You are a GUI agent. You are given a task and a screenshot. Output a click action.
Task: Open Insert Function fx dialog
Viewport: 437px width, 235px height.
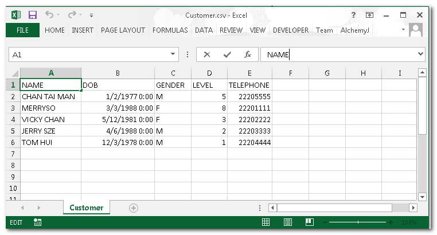click(x=248, y=54)
